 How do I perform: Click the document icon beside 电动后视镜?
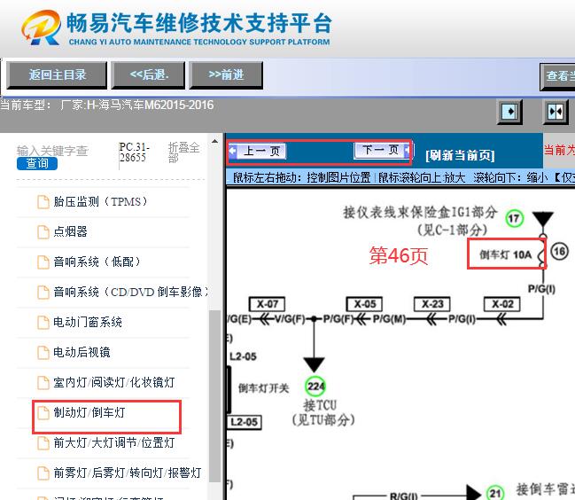coord(43,352)
